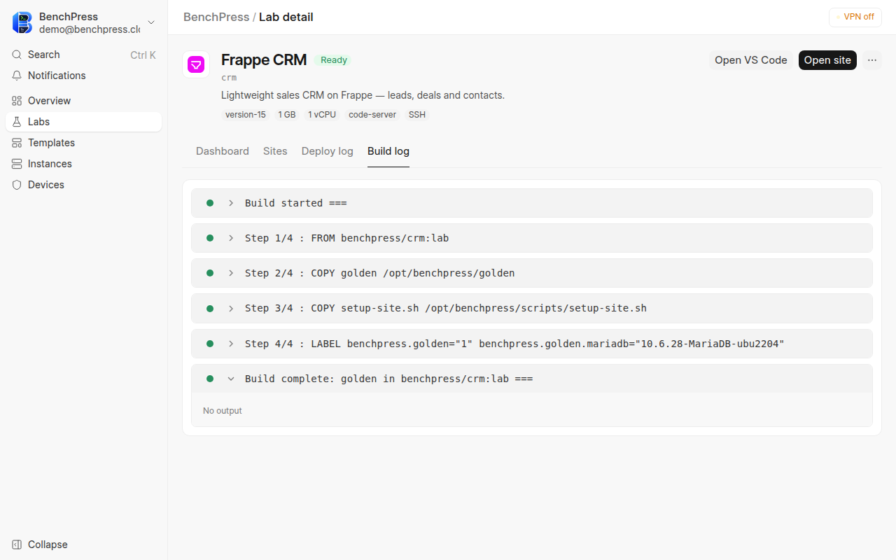Image resolution: width=896 pixels, height=560 pixels.
Task: Click the Lightweight sales CRM description
Action: [363, 95]
